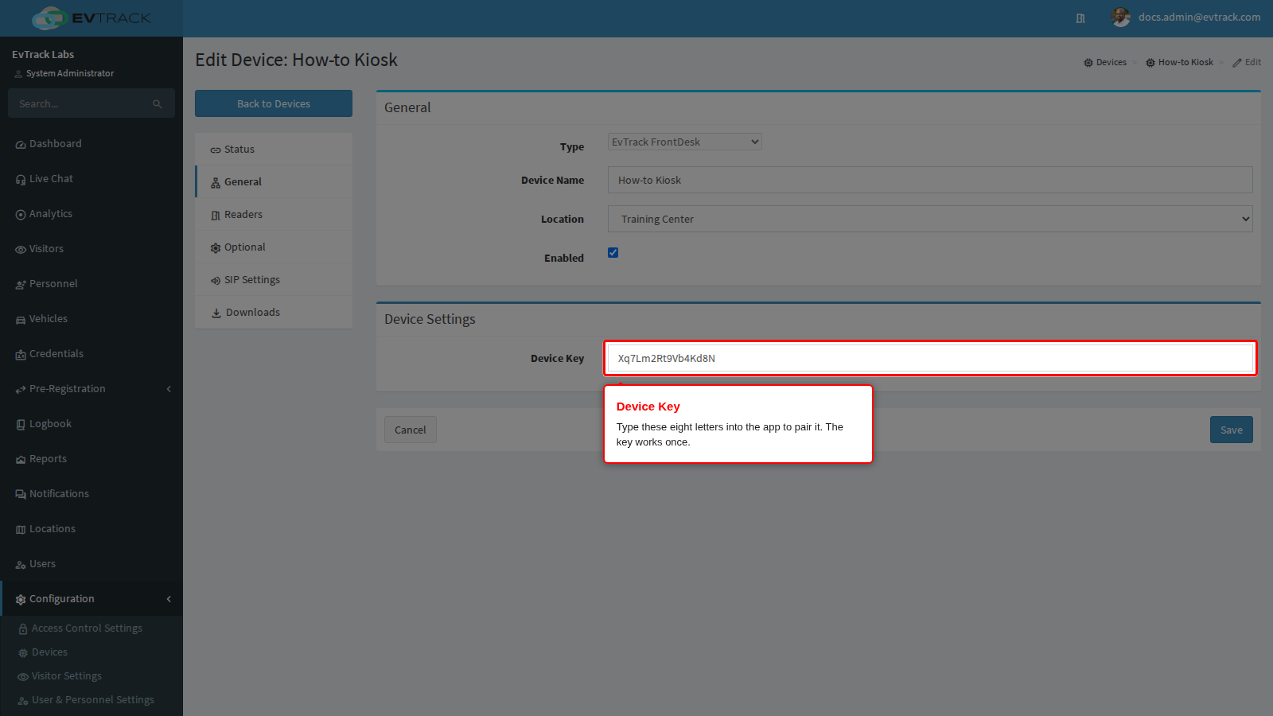Open Visitors page
This screenshot has width=1273, height=716.
pos(91,249)
